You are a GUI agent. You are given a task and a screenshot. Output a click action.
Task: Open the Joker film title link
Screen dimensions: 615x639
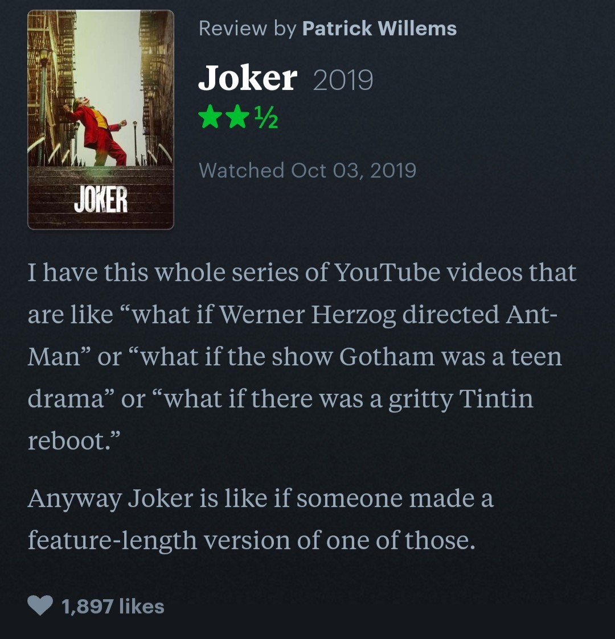[247, 79]
